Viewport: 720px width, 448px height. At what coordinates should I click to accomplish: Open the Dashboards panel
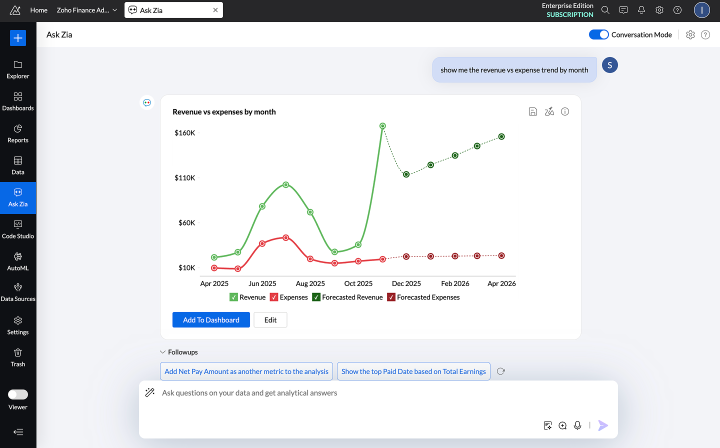pyautogui.click(x=18, y=101)
